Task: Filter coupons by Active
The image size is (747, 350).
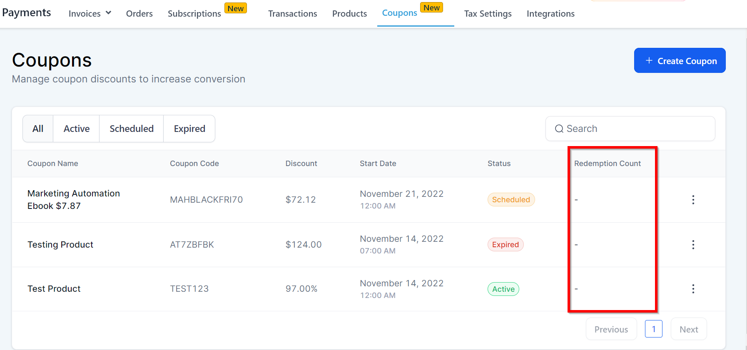Action: 77,129
